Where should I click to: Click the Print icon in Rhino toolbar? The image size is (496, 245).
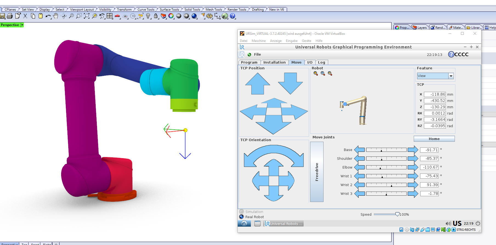[10, 16]
